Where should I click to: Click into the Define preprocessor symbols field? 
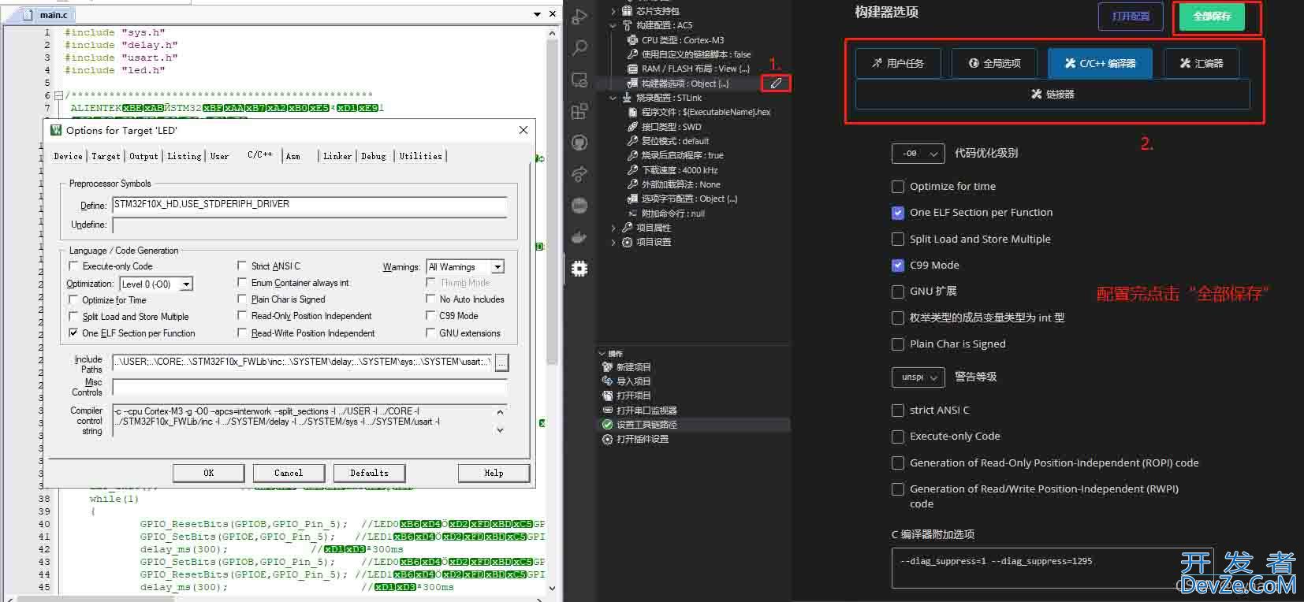click(309, 205)
